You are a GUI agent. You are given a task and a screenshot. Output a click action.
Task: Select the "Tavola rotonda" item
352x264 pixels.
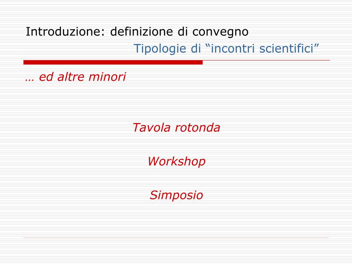click(176, 128)
